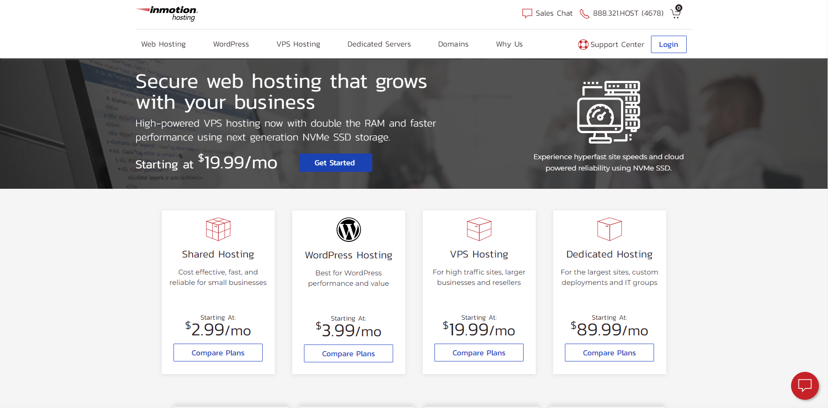Open Sales Chat via the speech bubble icon
Screen dimensions: 828x408
pyautogui.click(x=527, y=13)
